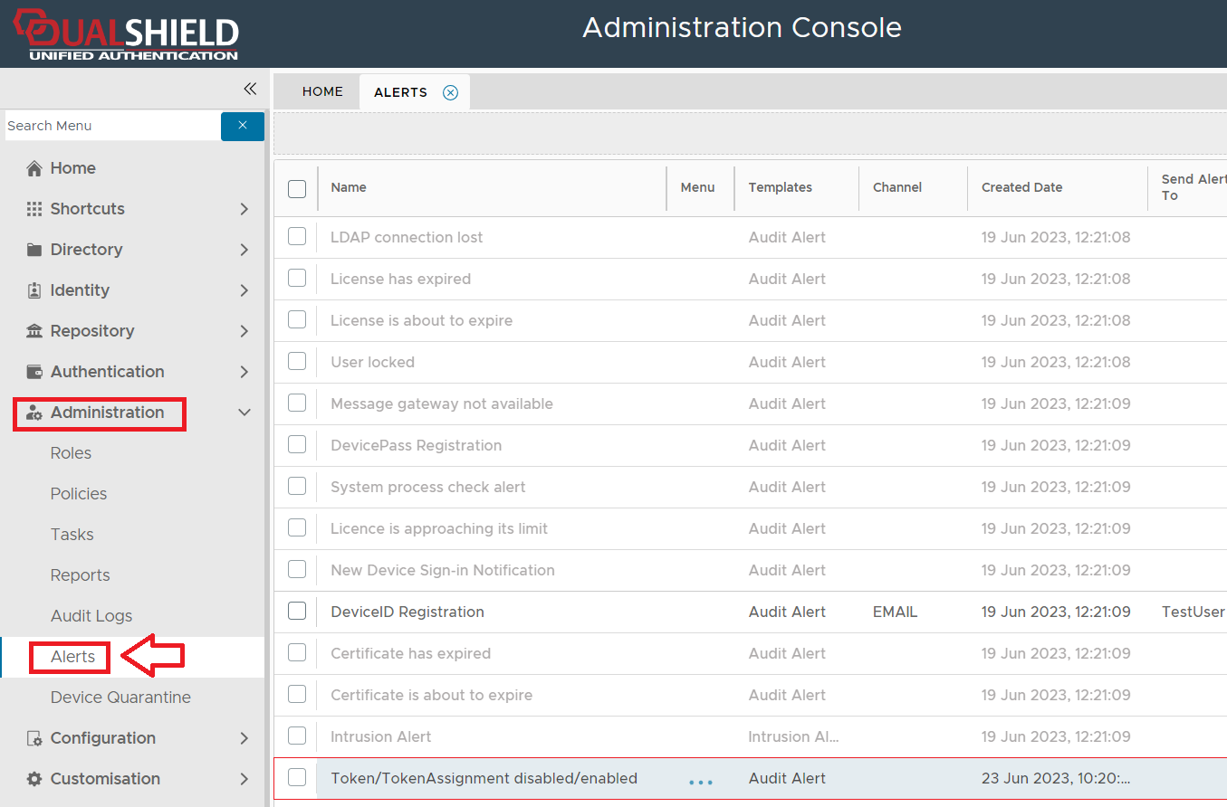
Task: Expand the Authentication submenu arrow
Action: [244, 372]
